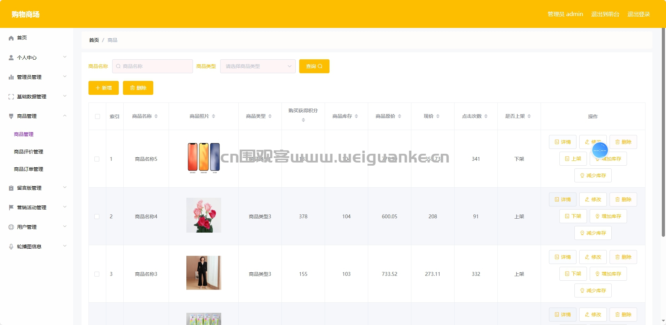Click the person icon for 个人中心

coord(11,58)
